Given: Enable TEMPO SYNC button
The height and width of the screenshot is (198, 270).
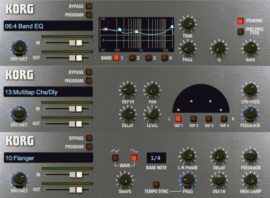Looking at the screenshot, I should pyautogui.click(x=156, y=184).
